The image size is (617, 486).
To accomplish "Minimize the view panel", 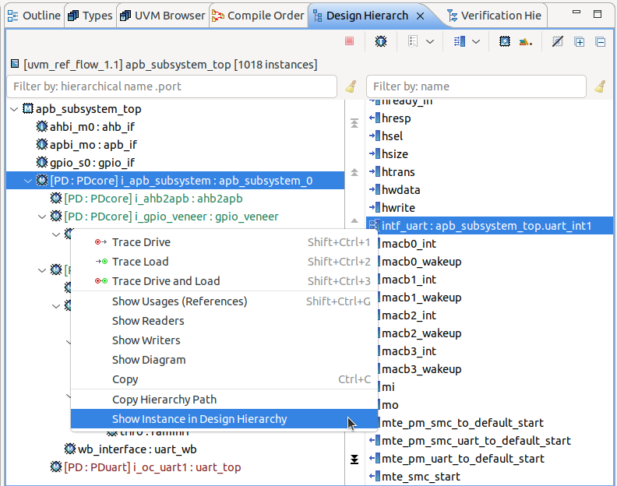I will coord(576,13).
